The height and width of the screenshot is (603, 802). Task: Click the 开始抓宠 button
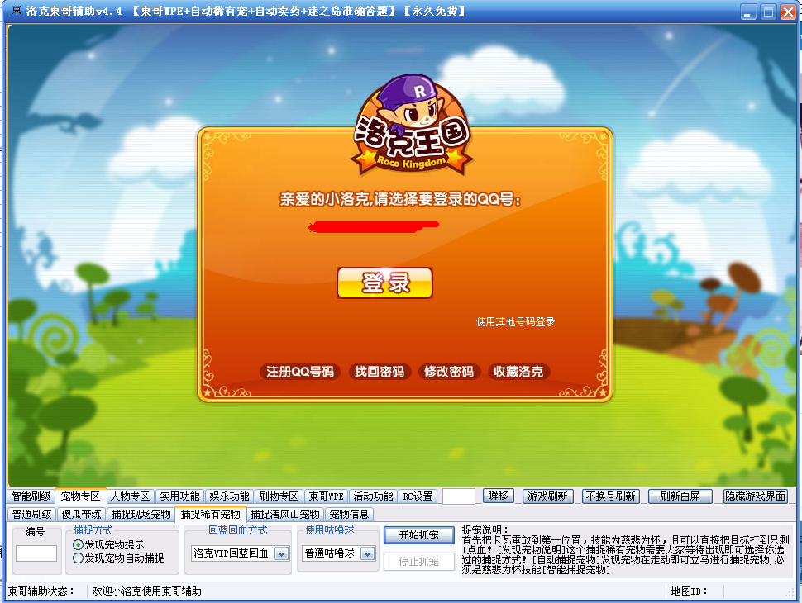pyautogui.click(x=419, y=535)
